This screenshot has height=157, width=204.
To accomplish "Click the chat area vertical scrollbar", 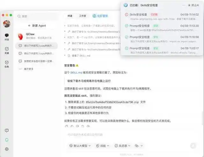I will click(203, 118).
